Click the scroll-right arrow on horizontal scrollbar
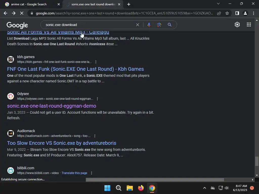Screen dimensions: 259x194 click(x=252, y=180)
